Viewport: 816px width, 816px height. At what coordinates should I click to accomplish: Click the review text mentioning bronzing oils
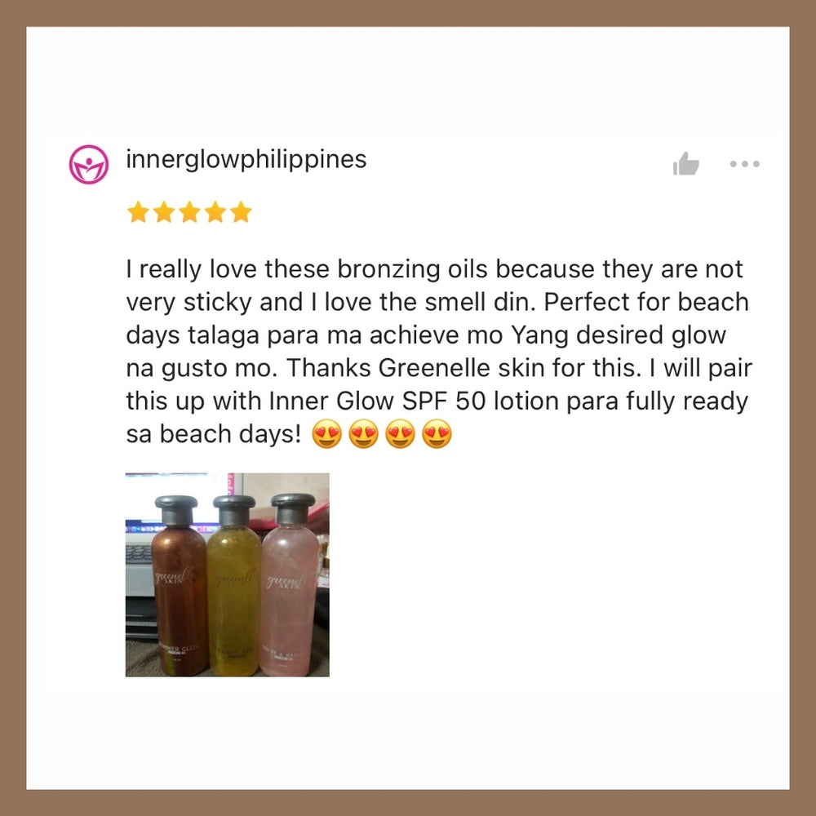tap(439, 351)
